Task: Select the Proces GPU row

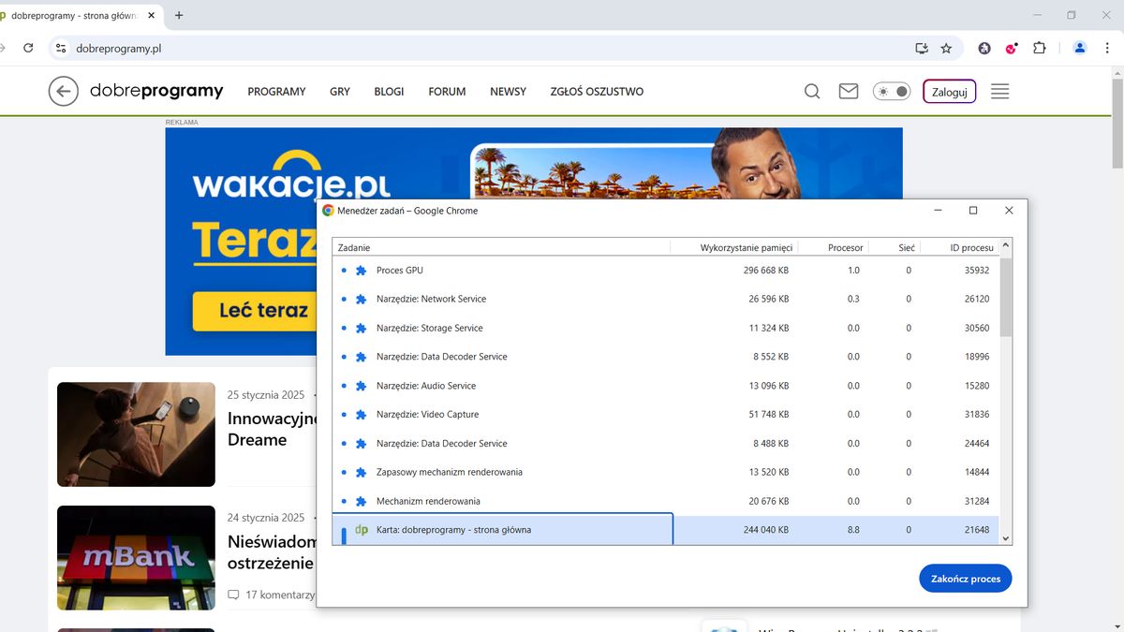Action: click(666, 270)
